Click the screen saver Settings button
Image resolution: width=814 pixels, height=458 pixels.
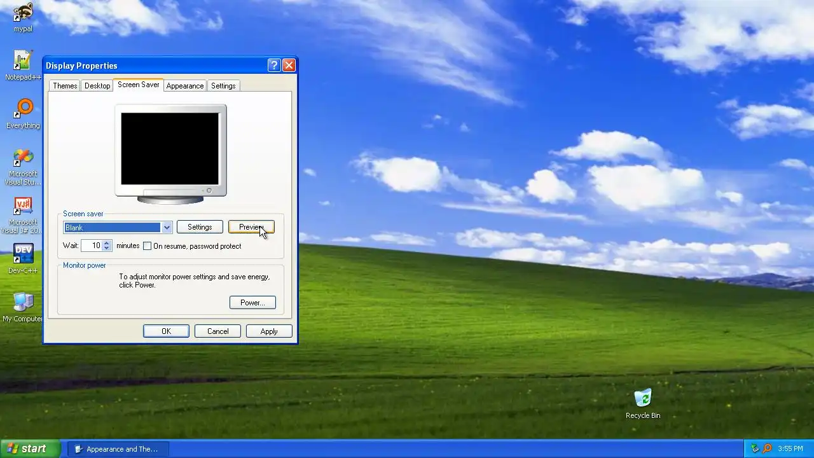click(x=200, y=227)
